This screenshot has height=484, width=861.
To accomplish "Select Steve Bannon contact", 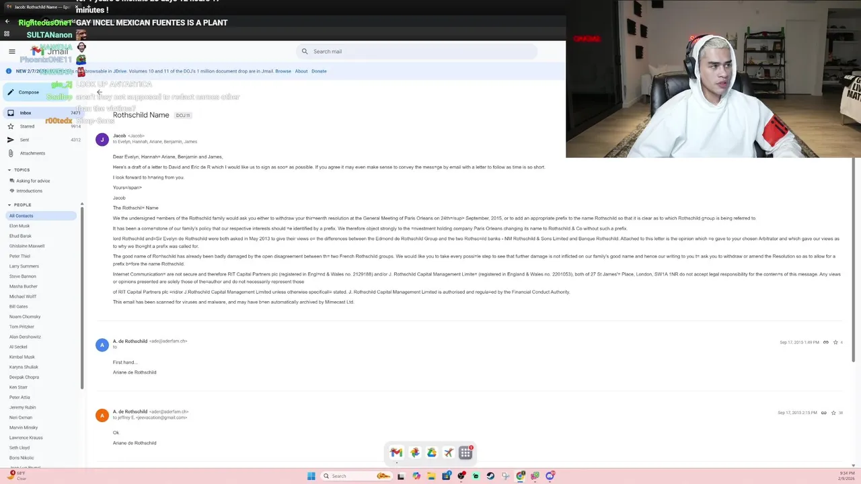I will [x=23, y=276].
